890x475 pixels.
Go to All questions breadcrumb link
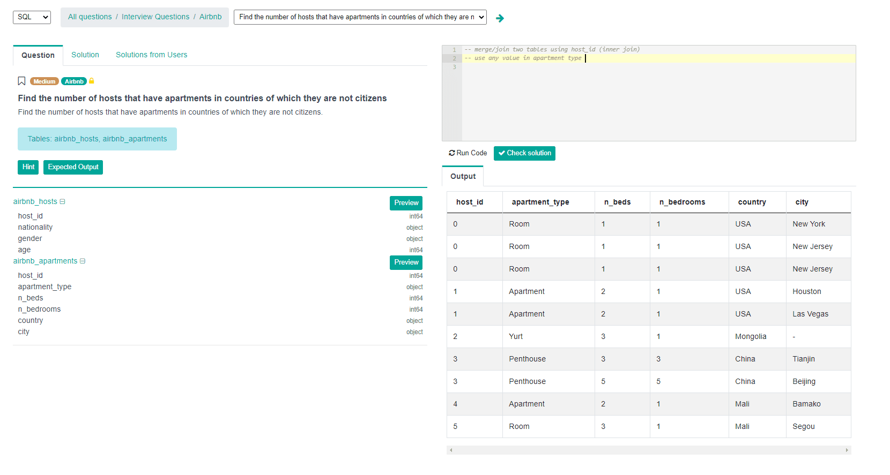90,17
